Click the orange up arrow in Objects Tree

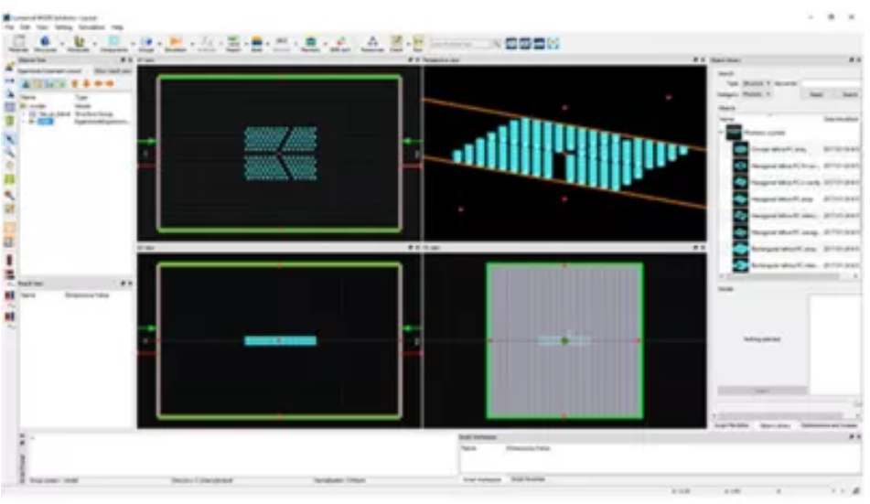(74, 84)
